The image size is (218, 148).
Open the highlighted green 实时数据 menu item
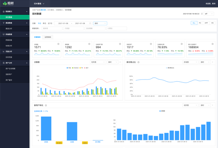15,17
